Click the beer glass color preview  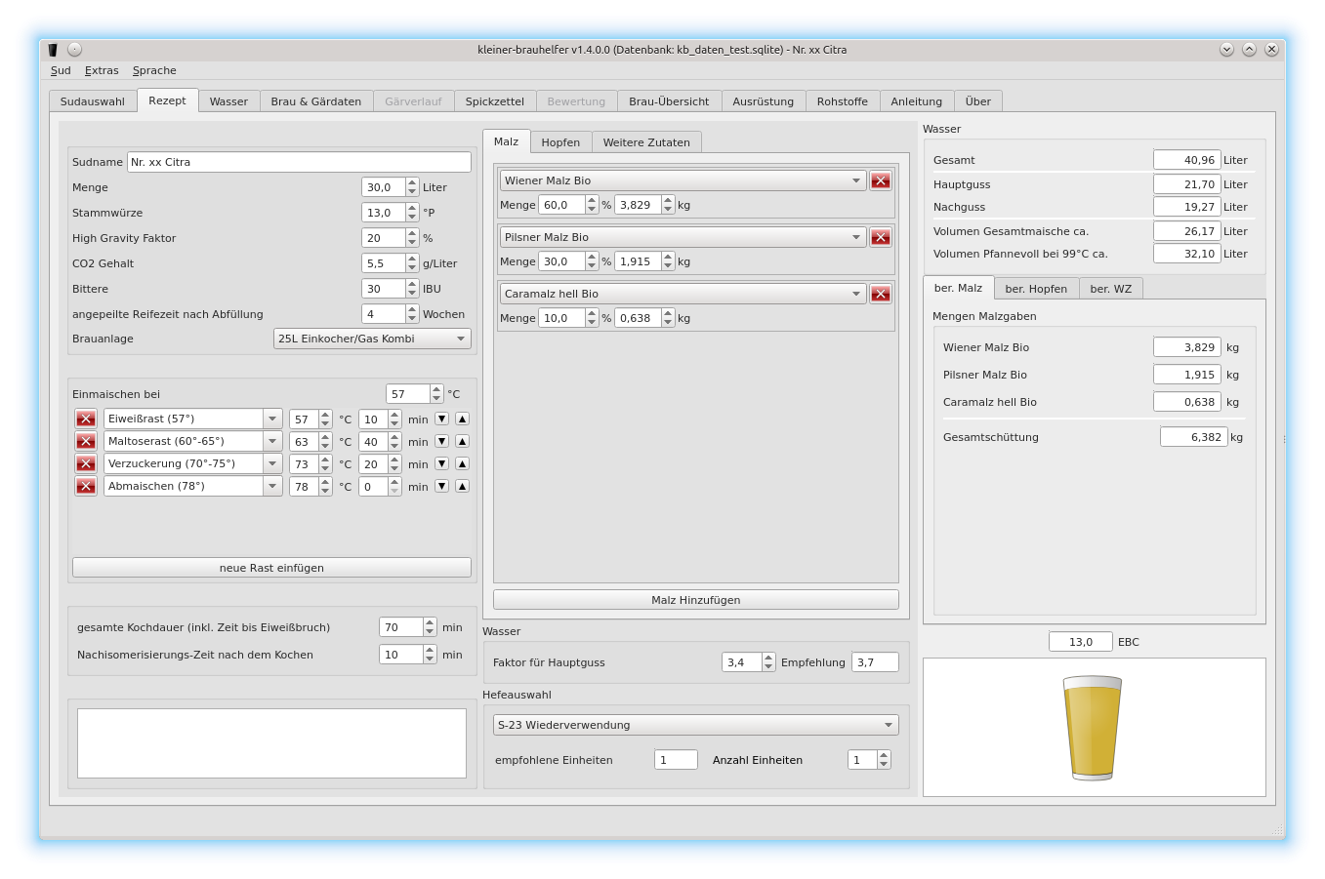1092,727
